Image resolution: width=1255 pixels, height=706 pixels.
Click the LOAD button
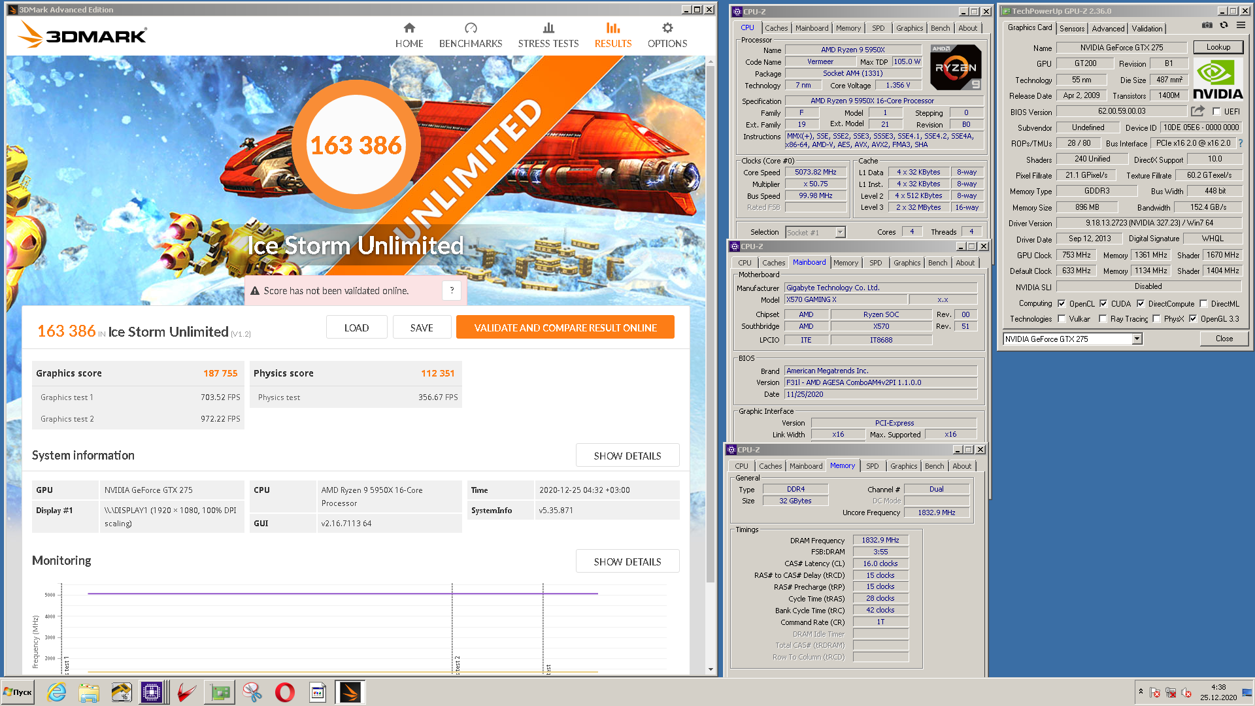pos(357,328)
